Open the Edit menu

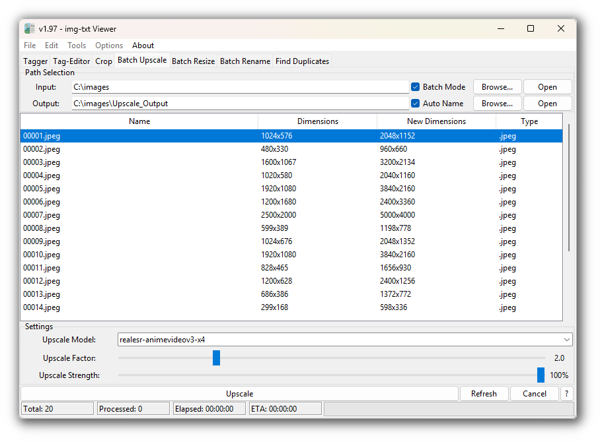52,46
